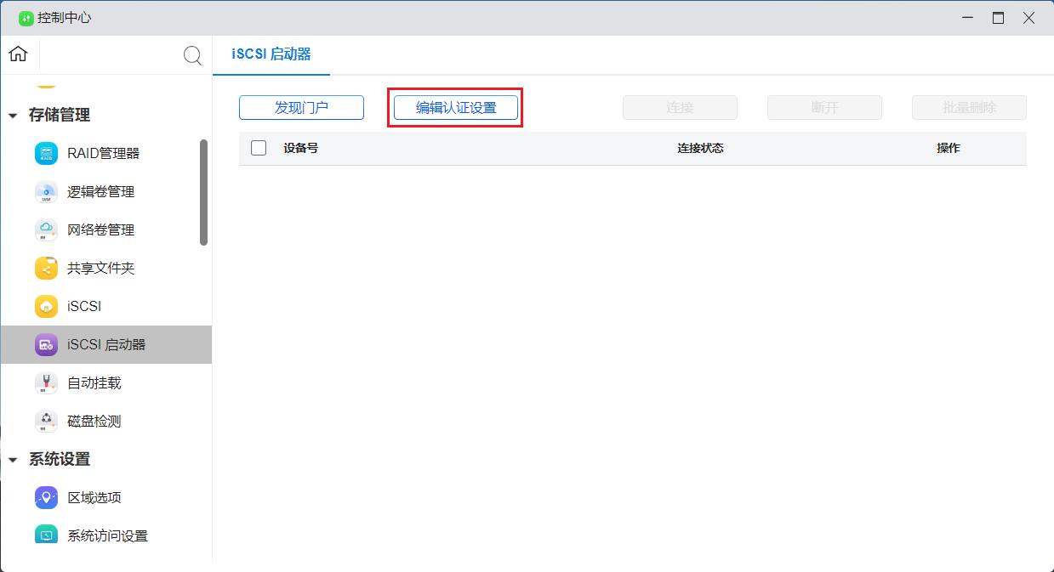Image resolution: width=1054 pixels, height=572 pixels.
Task: Click the 连接状态 column header
Action: pyautogui.click(x=700, y=148)
